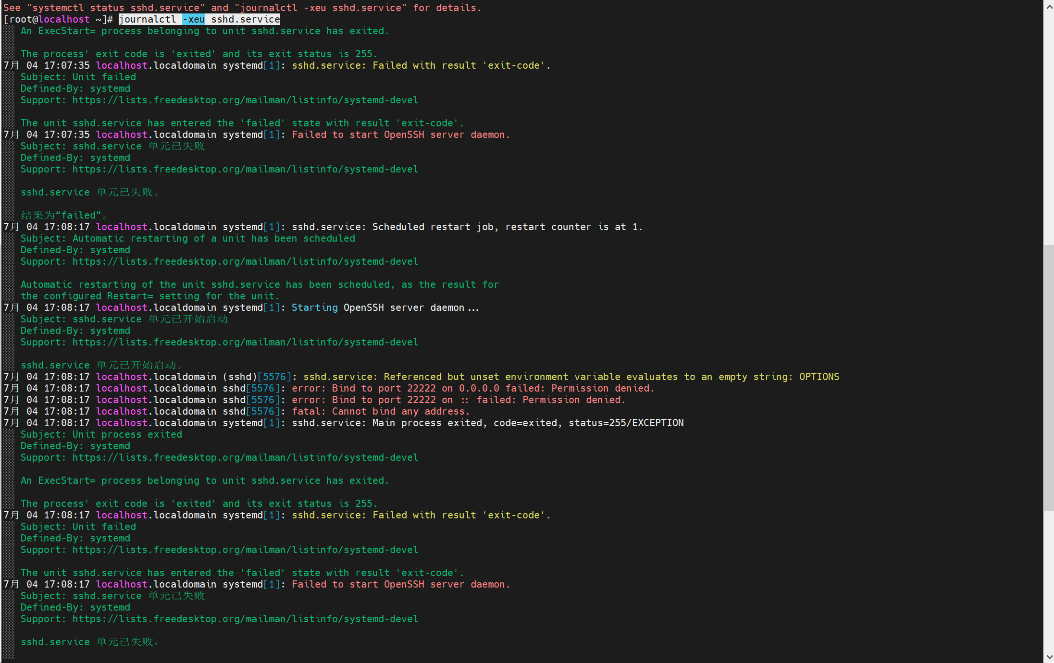Image resolution: width=1054 pixels, height=663 pixels.
Task: Click 'restart counter is at 1' text
Action: click(x=573, y=227)
